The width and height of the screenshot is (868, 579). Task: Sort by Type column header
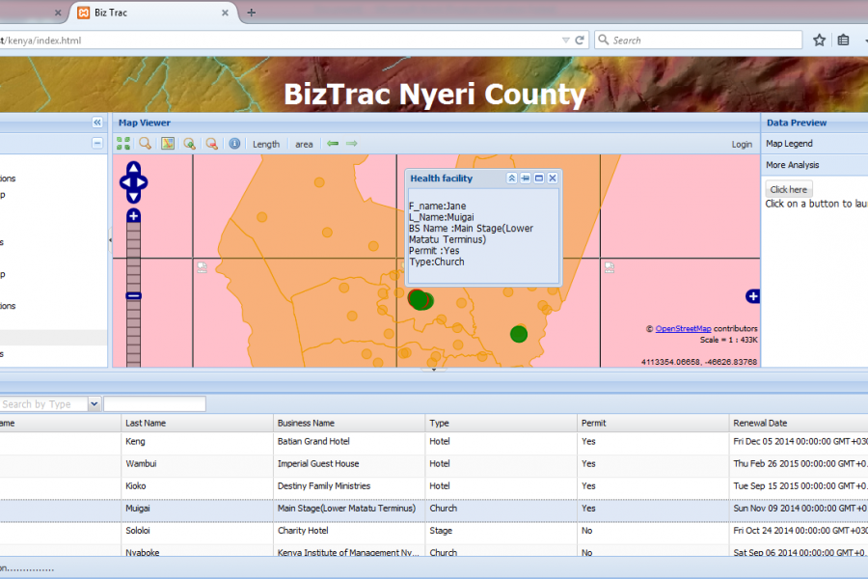coord(501,423)
